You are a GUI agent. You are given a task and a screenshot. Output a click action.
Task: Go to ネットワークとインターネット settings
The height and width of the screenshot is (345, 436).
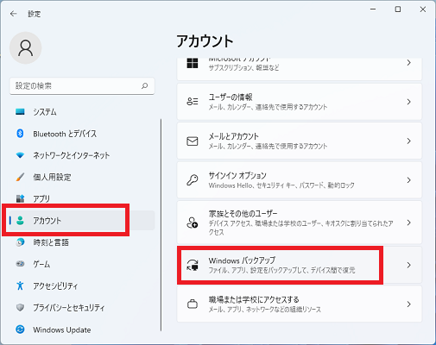[82, 155]
